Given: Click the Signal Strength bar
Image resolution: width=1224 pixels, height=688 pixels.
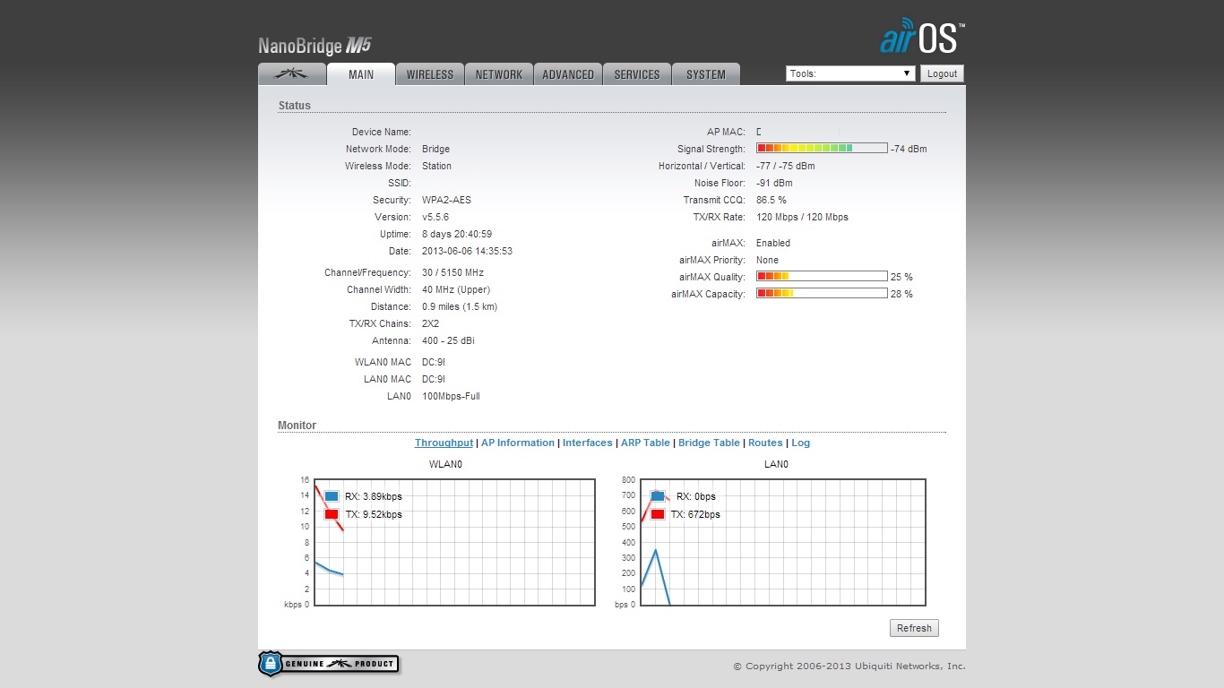Looking at the screenshot, I should [x=822, y=149].
